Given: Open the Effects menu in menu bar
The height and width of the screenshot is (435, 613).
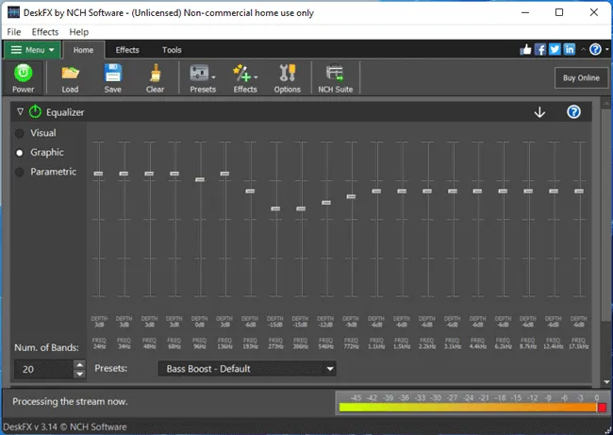Looking at the screenshot, I should (x=45, y=32).
